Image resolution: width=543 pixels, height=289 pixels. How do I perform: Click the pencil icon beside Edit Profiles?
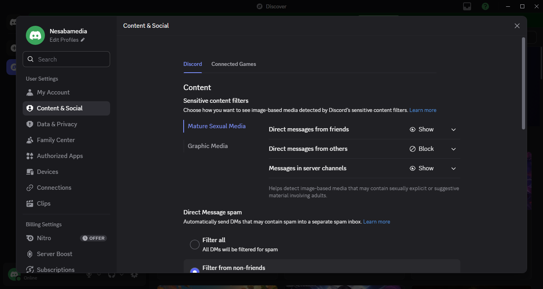[83, 40]
